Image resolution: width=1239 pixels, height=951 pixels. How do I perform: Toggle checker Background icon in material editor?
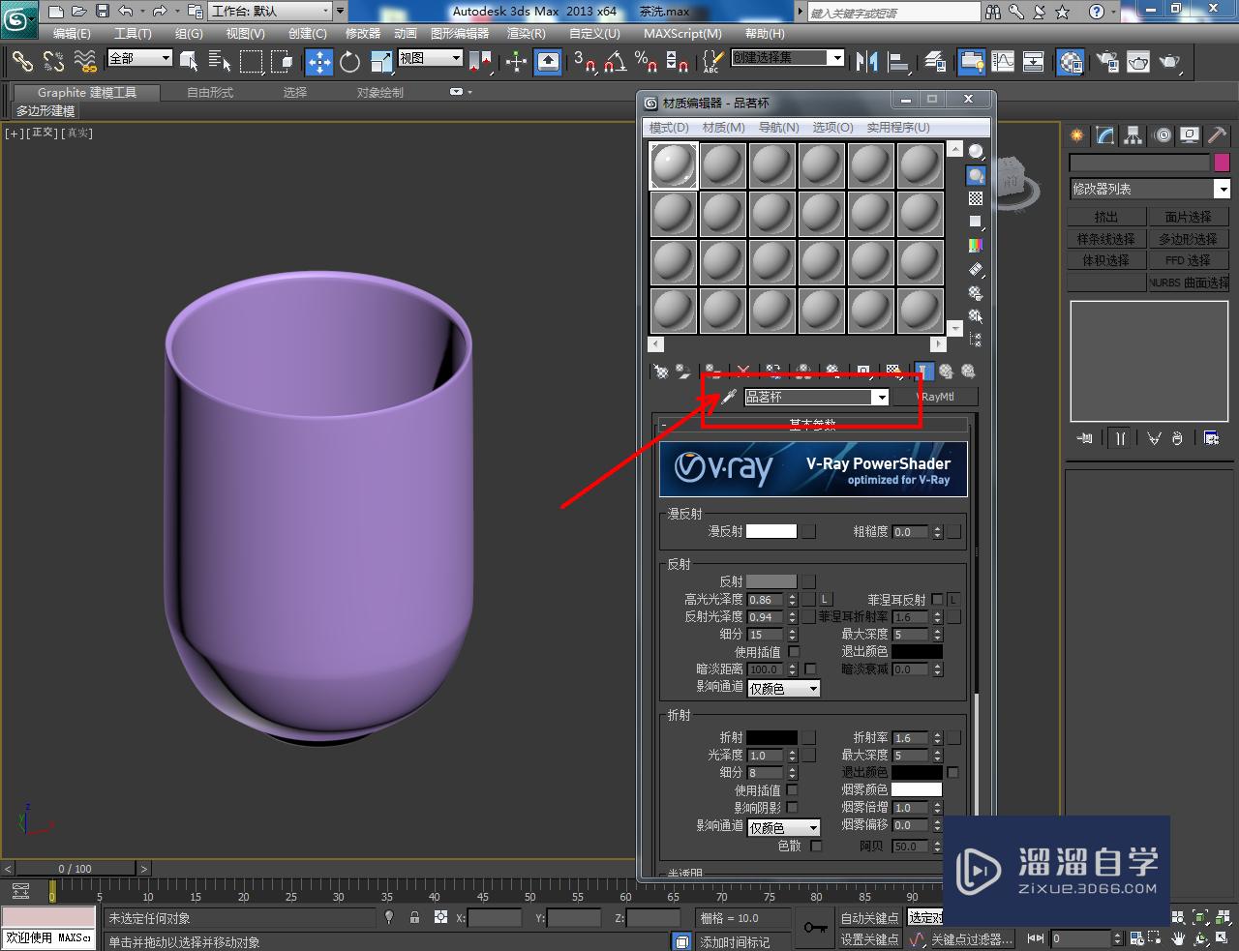click(x=976, y=198)
